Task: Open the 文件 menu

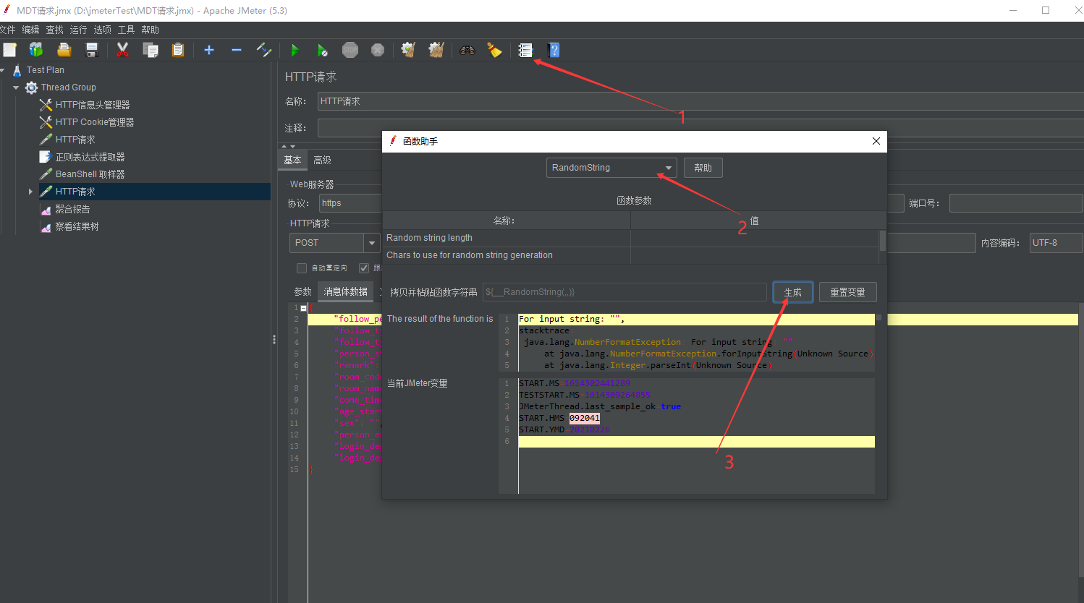Action: (7, 30)
